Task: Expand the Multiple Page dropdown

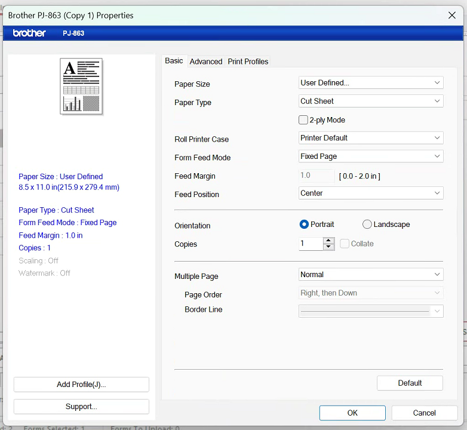Action: (x=371, y=275)
